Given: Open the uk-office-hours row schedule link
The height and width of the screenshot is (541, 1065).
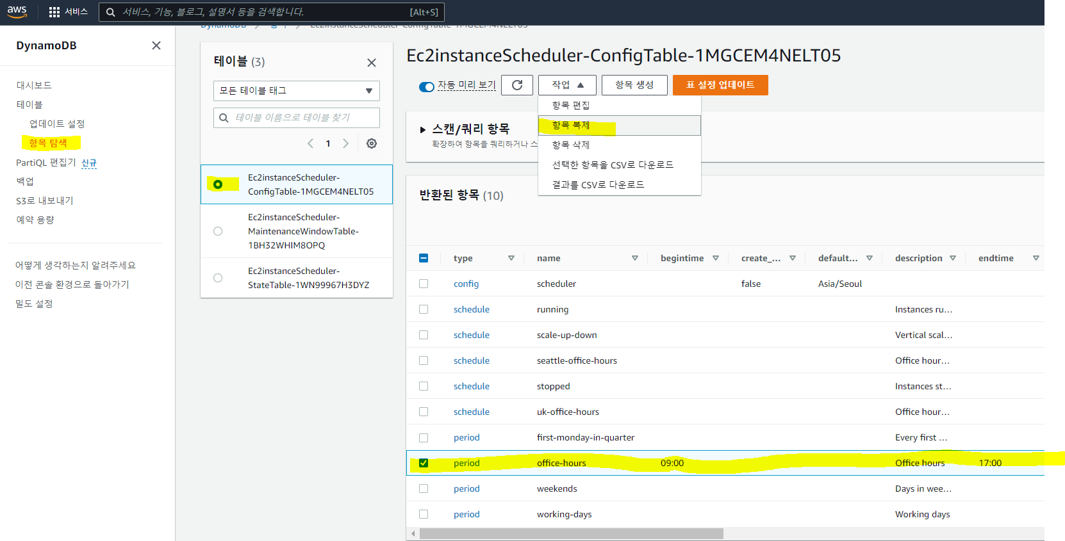Looking at the screenshot, I should pyautogui.click(x=472, y=412).
